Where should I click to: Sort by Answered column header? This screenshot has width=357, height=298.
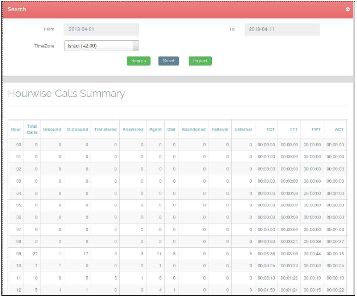click(133, 129)
